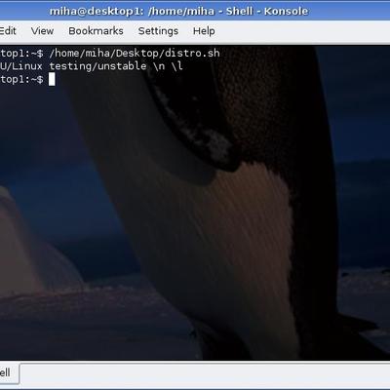Open the Edit menu
The image size is (390, 390).
click(8, 31)
